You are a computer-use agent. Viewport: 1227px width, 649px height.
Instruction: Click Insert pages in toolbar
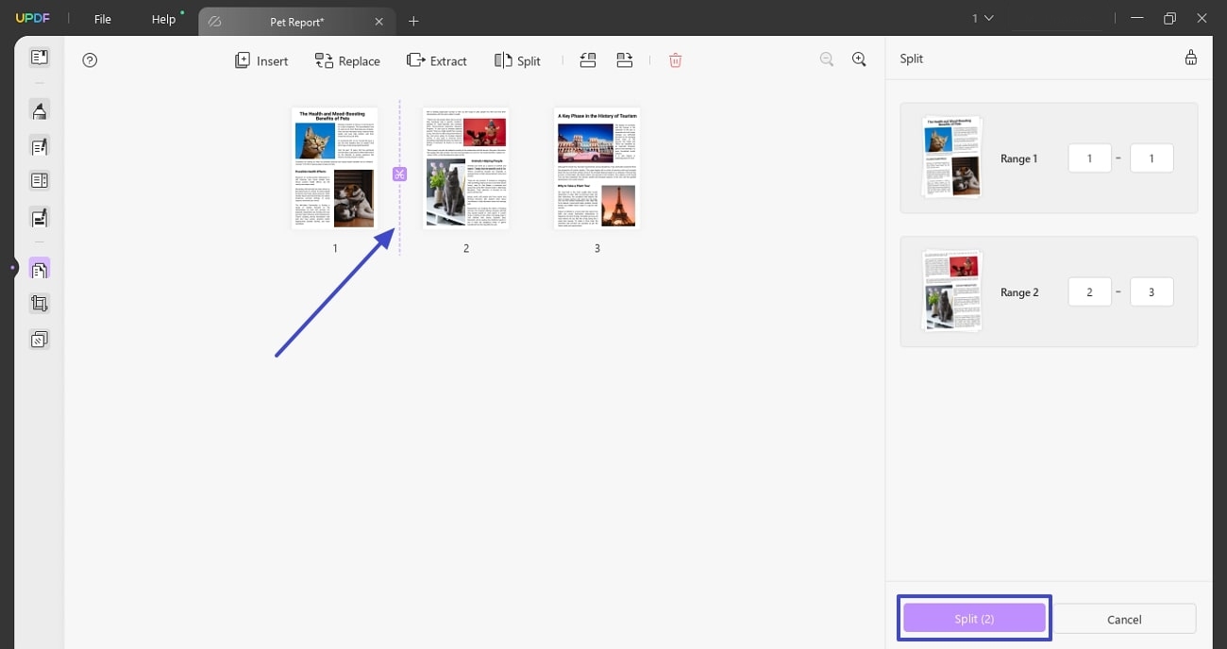click(x=261, y=60)
